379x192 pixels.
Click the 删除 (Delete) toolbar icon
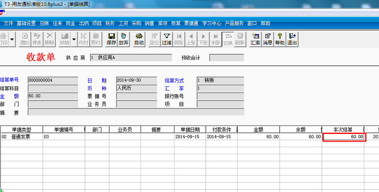tap(50, 39)
